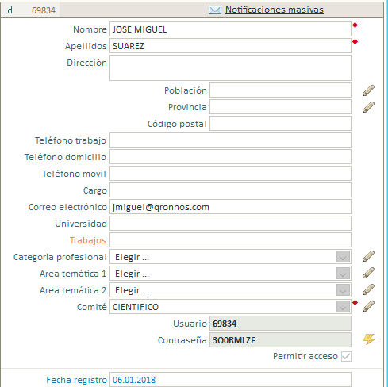Open the Notificaciones masivas link
The image size is (388, 387).
pos(275,10)
